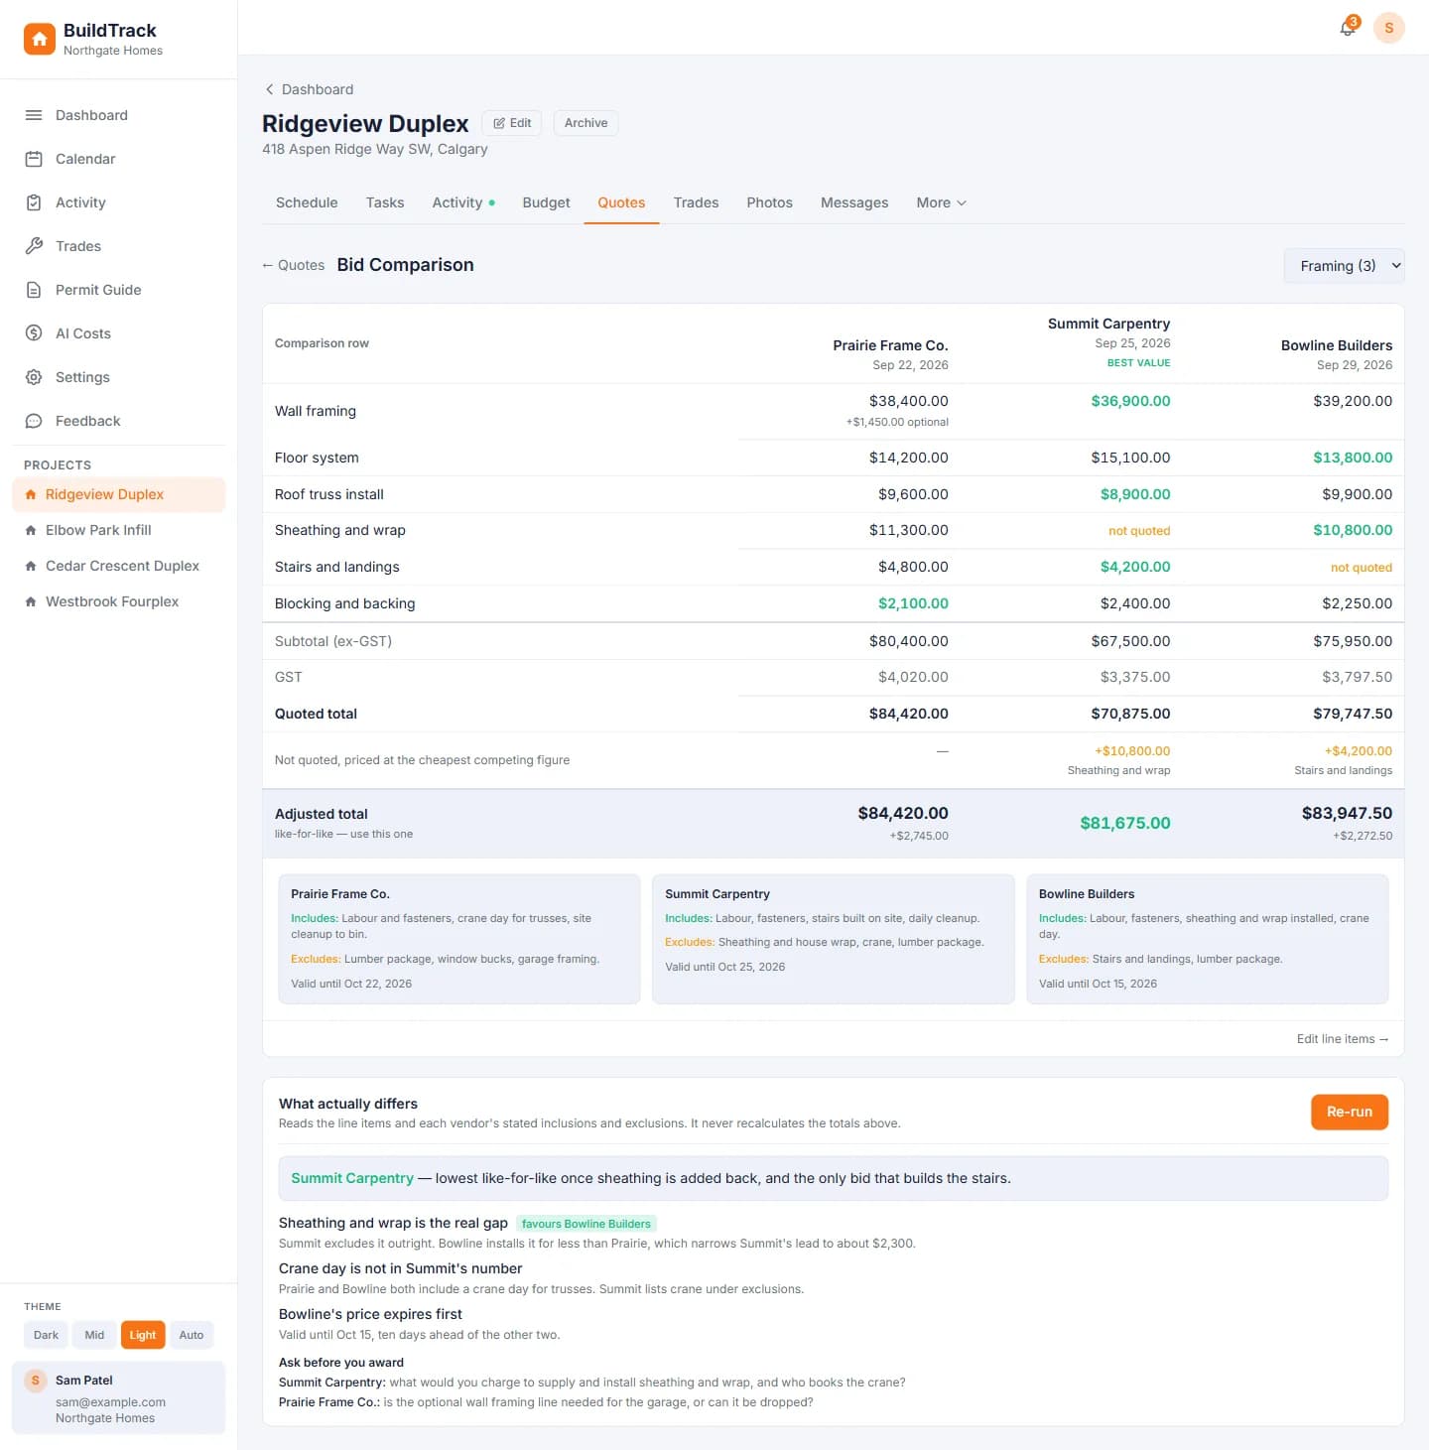Open Ridgeview Duplex in Projects list
1429x1450 pixels.
(x=119, y=494)
